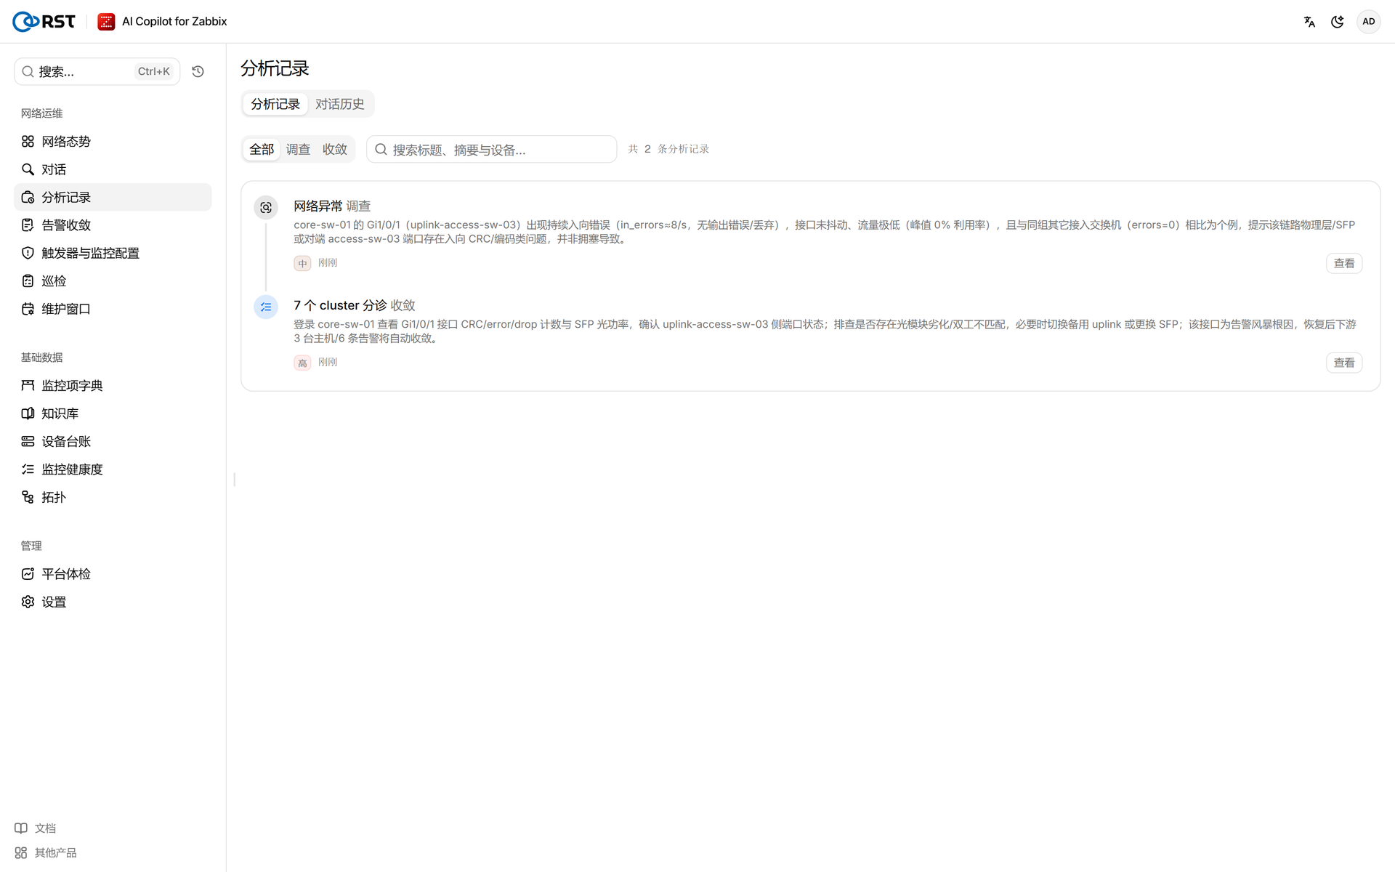This screenshot has width=1395, height=872.
Task: Open 文档 documentation link
Action: pos(36,828)
